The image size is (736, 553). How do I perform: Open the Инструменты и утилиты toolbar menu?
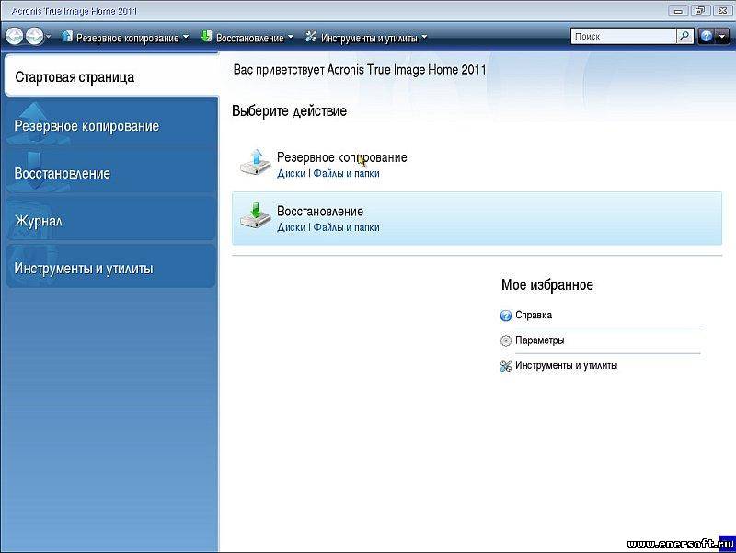point(369,38)
